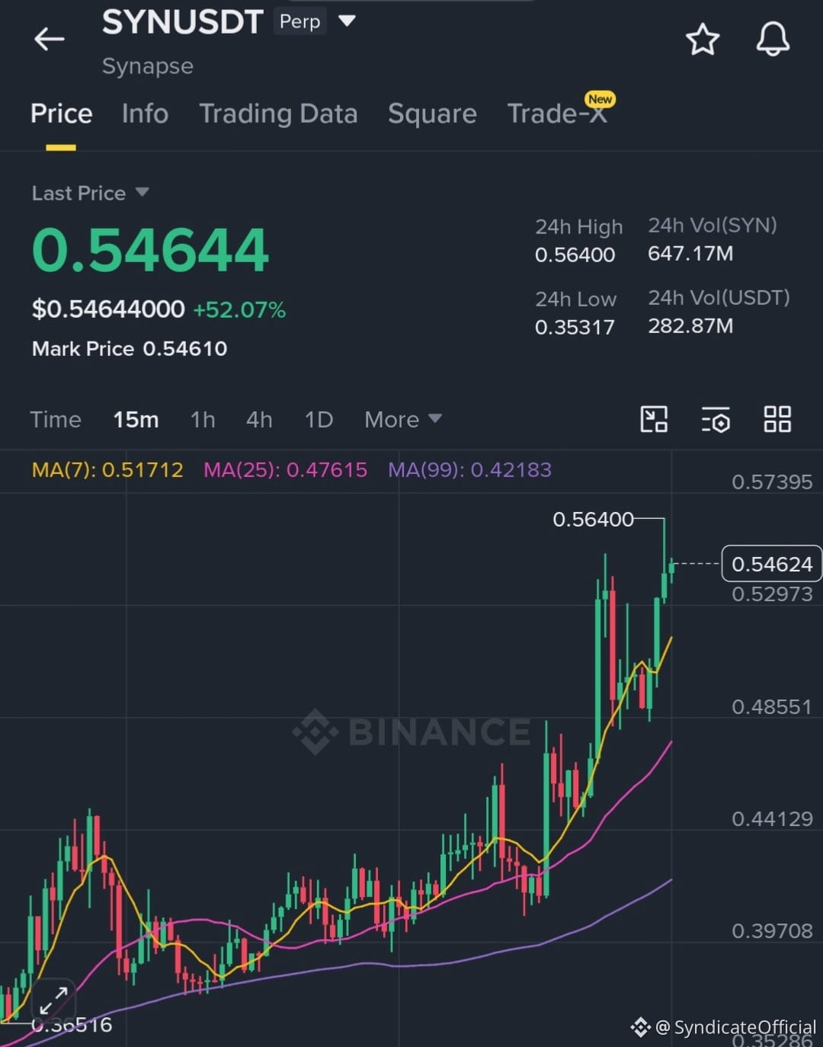Screen dimensions: 823x1047
Task: Switch to the Price tab
Action: click(x=61, y=114)
